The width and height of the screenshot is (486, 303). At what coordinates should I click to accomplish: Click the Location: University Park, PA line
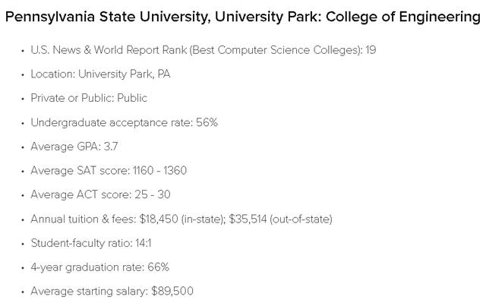(x=100, y=74)
